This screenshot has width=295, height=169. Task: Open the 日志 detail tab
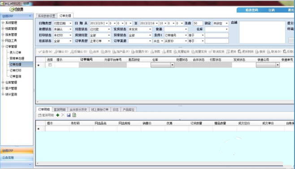pyautogui.click(x=116, y=110)
